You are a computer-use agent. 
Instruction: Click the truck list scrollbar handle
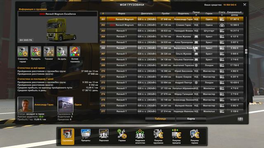pos(246,51)
